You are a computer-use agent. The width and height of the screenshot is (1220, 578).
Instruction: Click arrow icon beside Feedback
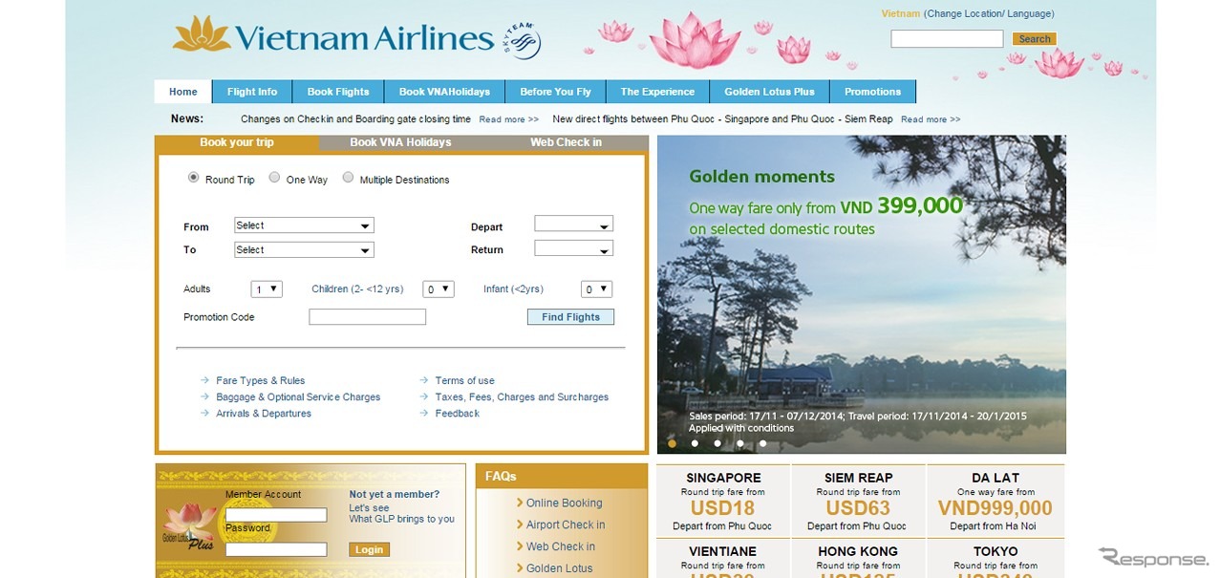tap(423, 413)
